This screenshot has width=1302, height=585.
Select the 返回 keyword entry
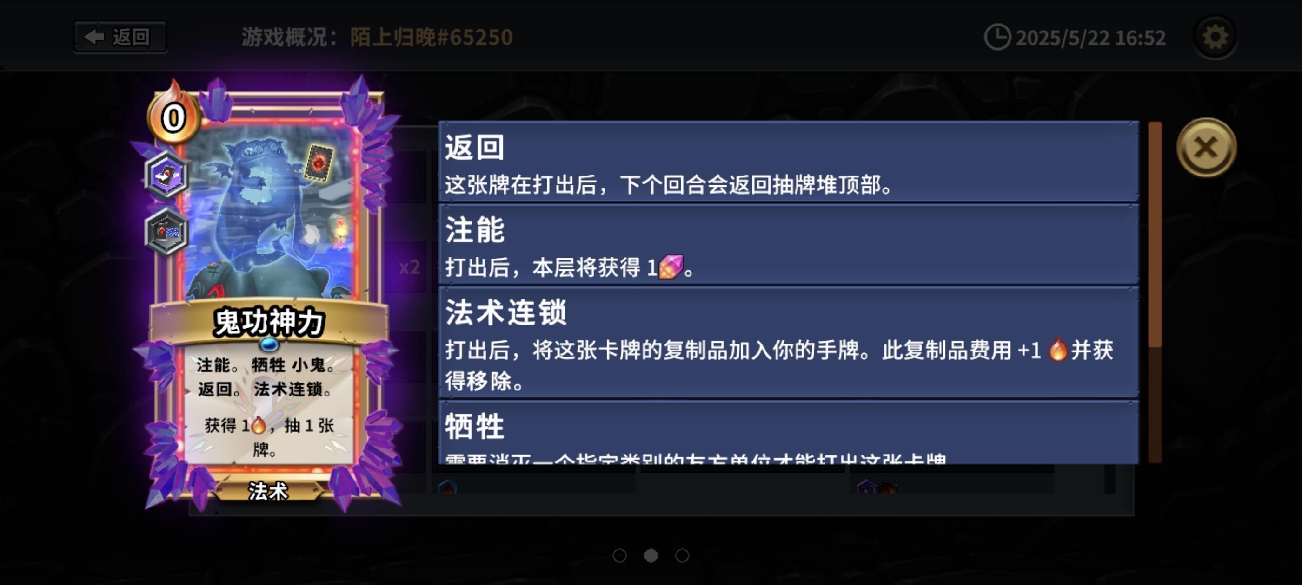pyautogui.click(x=789, y=162)
